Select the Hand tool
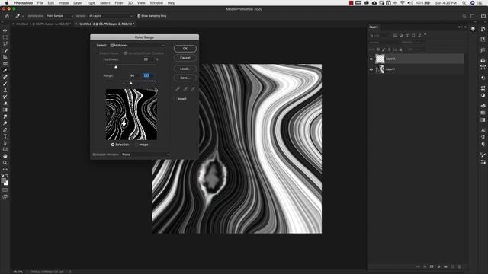488x274 pixels. [5, 156]
